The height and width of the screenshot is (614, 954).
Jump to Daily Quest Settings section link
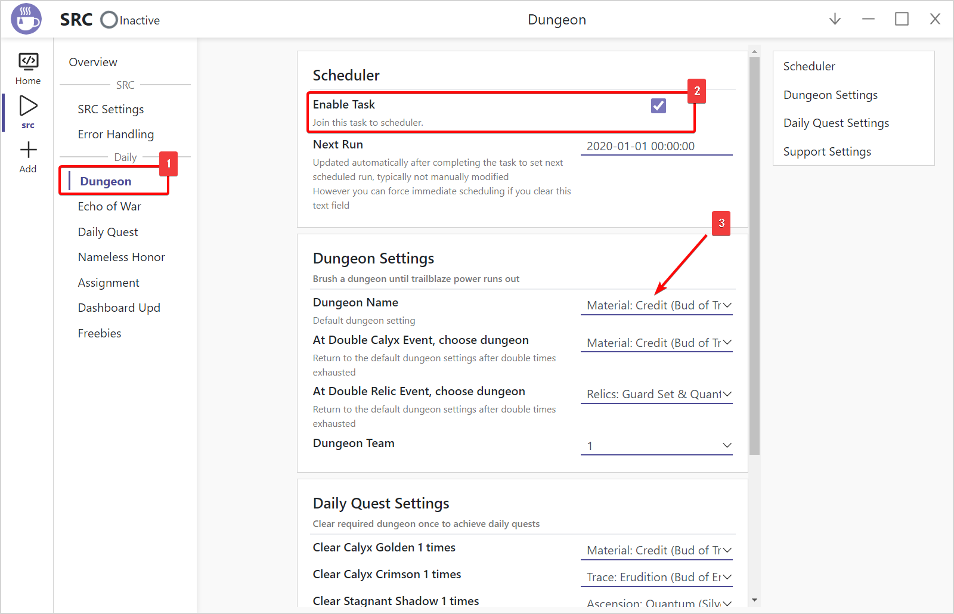click(836, 123)
